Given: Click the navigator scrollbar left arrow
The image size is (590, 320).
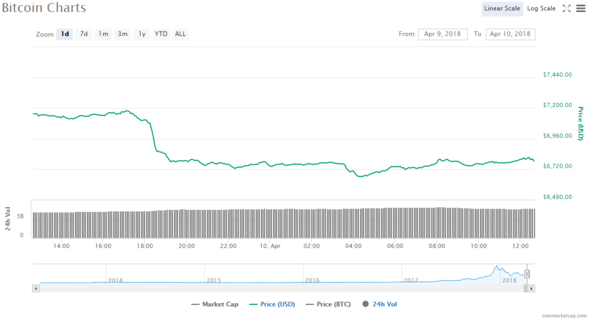Looking at the screenshot, I should point(36,288).
